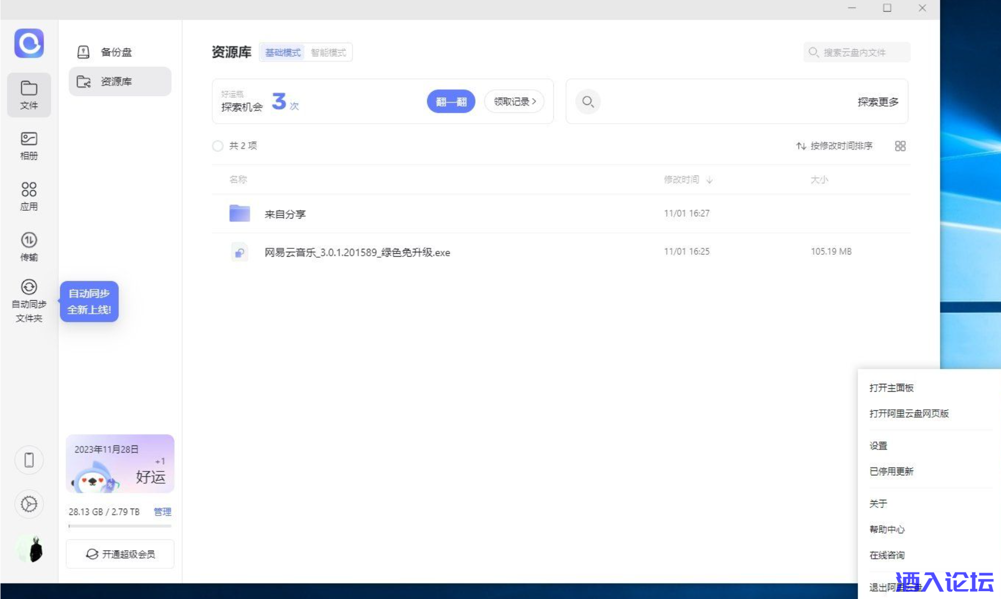Click the 翻一翻 button

tap(450, 101)
